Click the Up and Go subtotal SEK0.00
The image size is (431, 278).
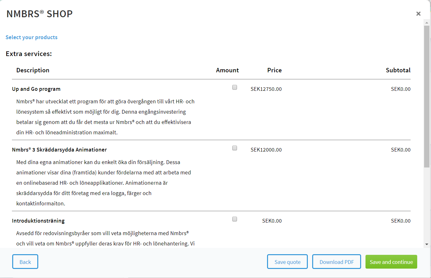coord(401,89)
